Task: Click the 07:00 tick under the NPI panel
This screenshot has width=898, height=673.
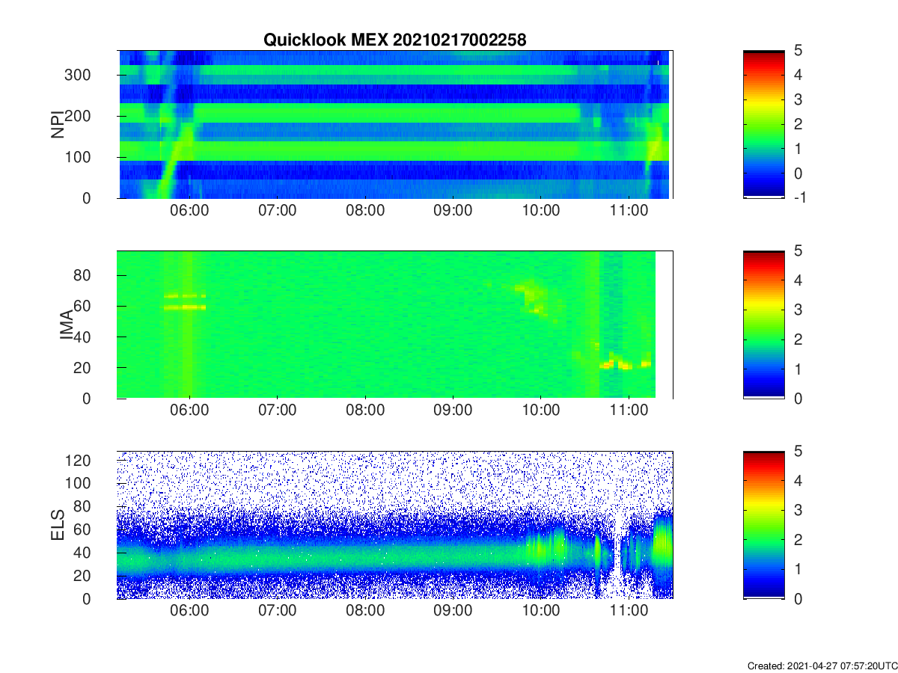Action: [278, 211]
